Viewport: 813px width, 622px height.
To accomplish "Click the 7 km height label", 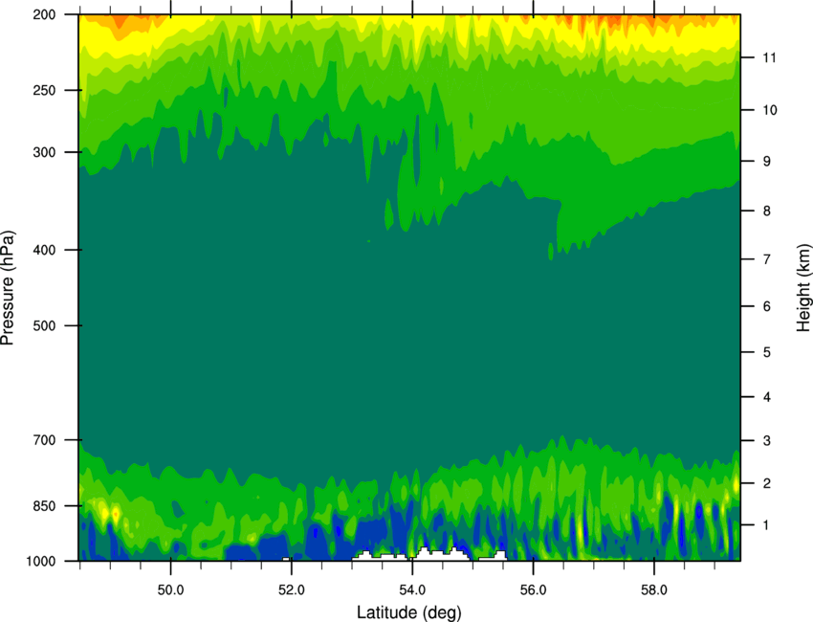I will [x=767, y=259].
